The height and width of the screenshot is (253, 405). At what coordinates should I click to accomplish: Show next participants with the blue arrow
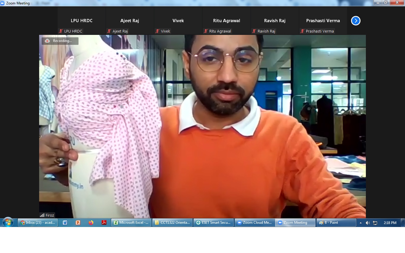click(x=355, y=21)
